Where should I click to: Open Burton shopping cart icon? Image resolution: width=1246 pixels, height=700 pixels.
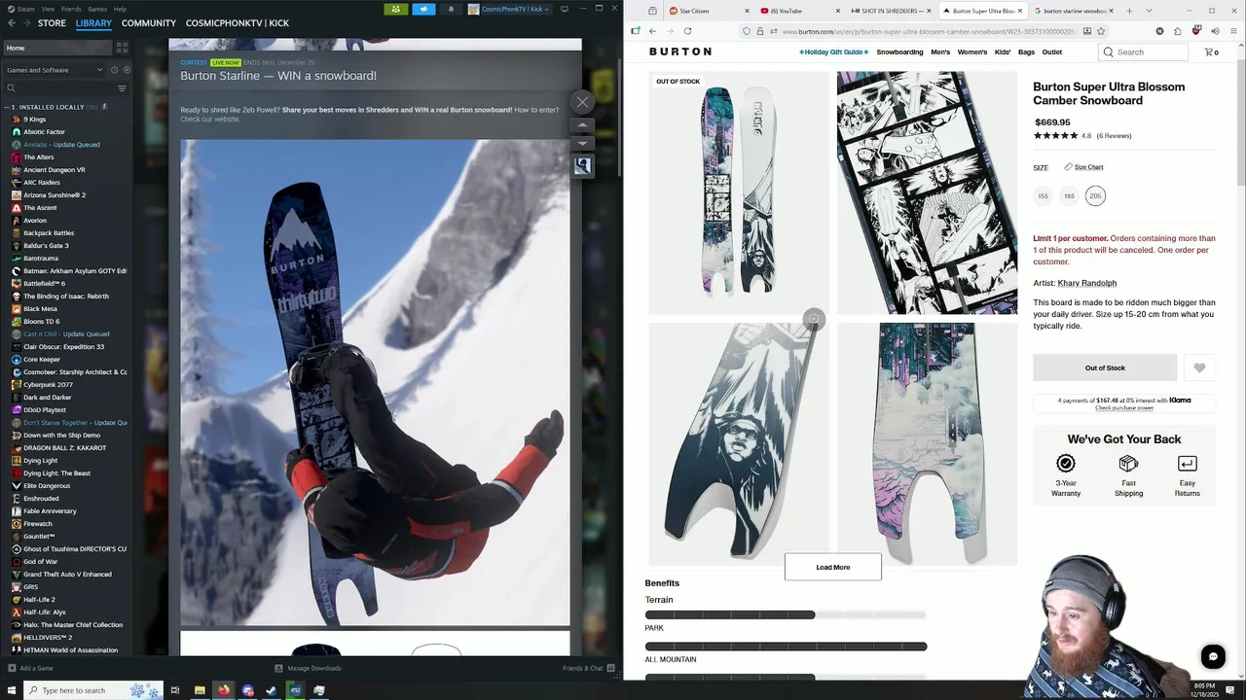tap(1211, 52)
